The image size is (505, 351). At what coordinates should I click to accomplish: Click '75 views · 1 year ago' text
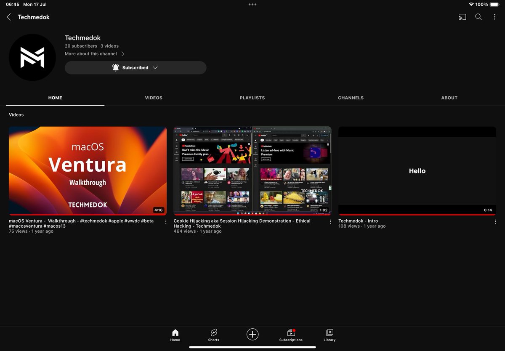[31, 231]
